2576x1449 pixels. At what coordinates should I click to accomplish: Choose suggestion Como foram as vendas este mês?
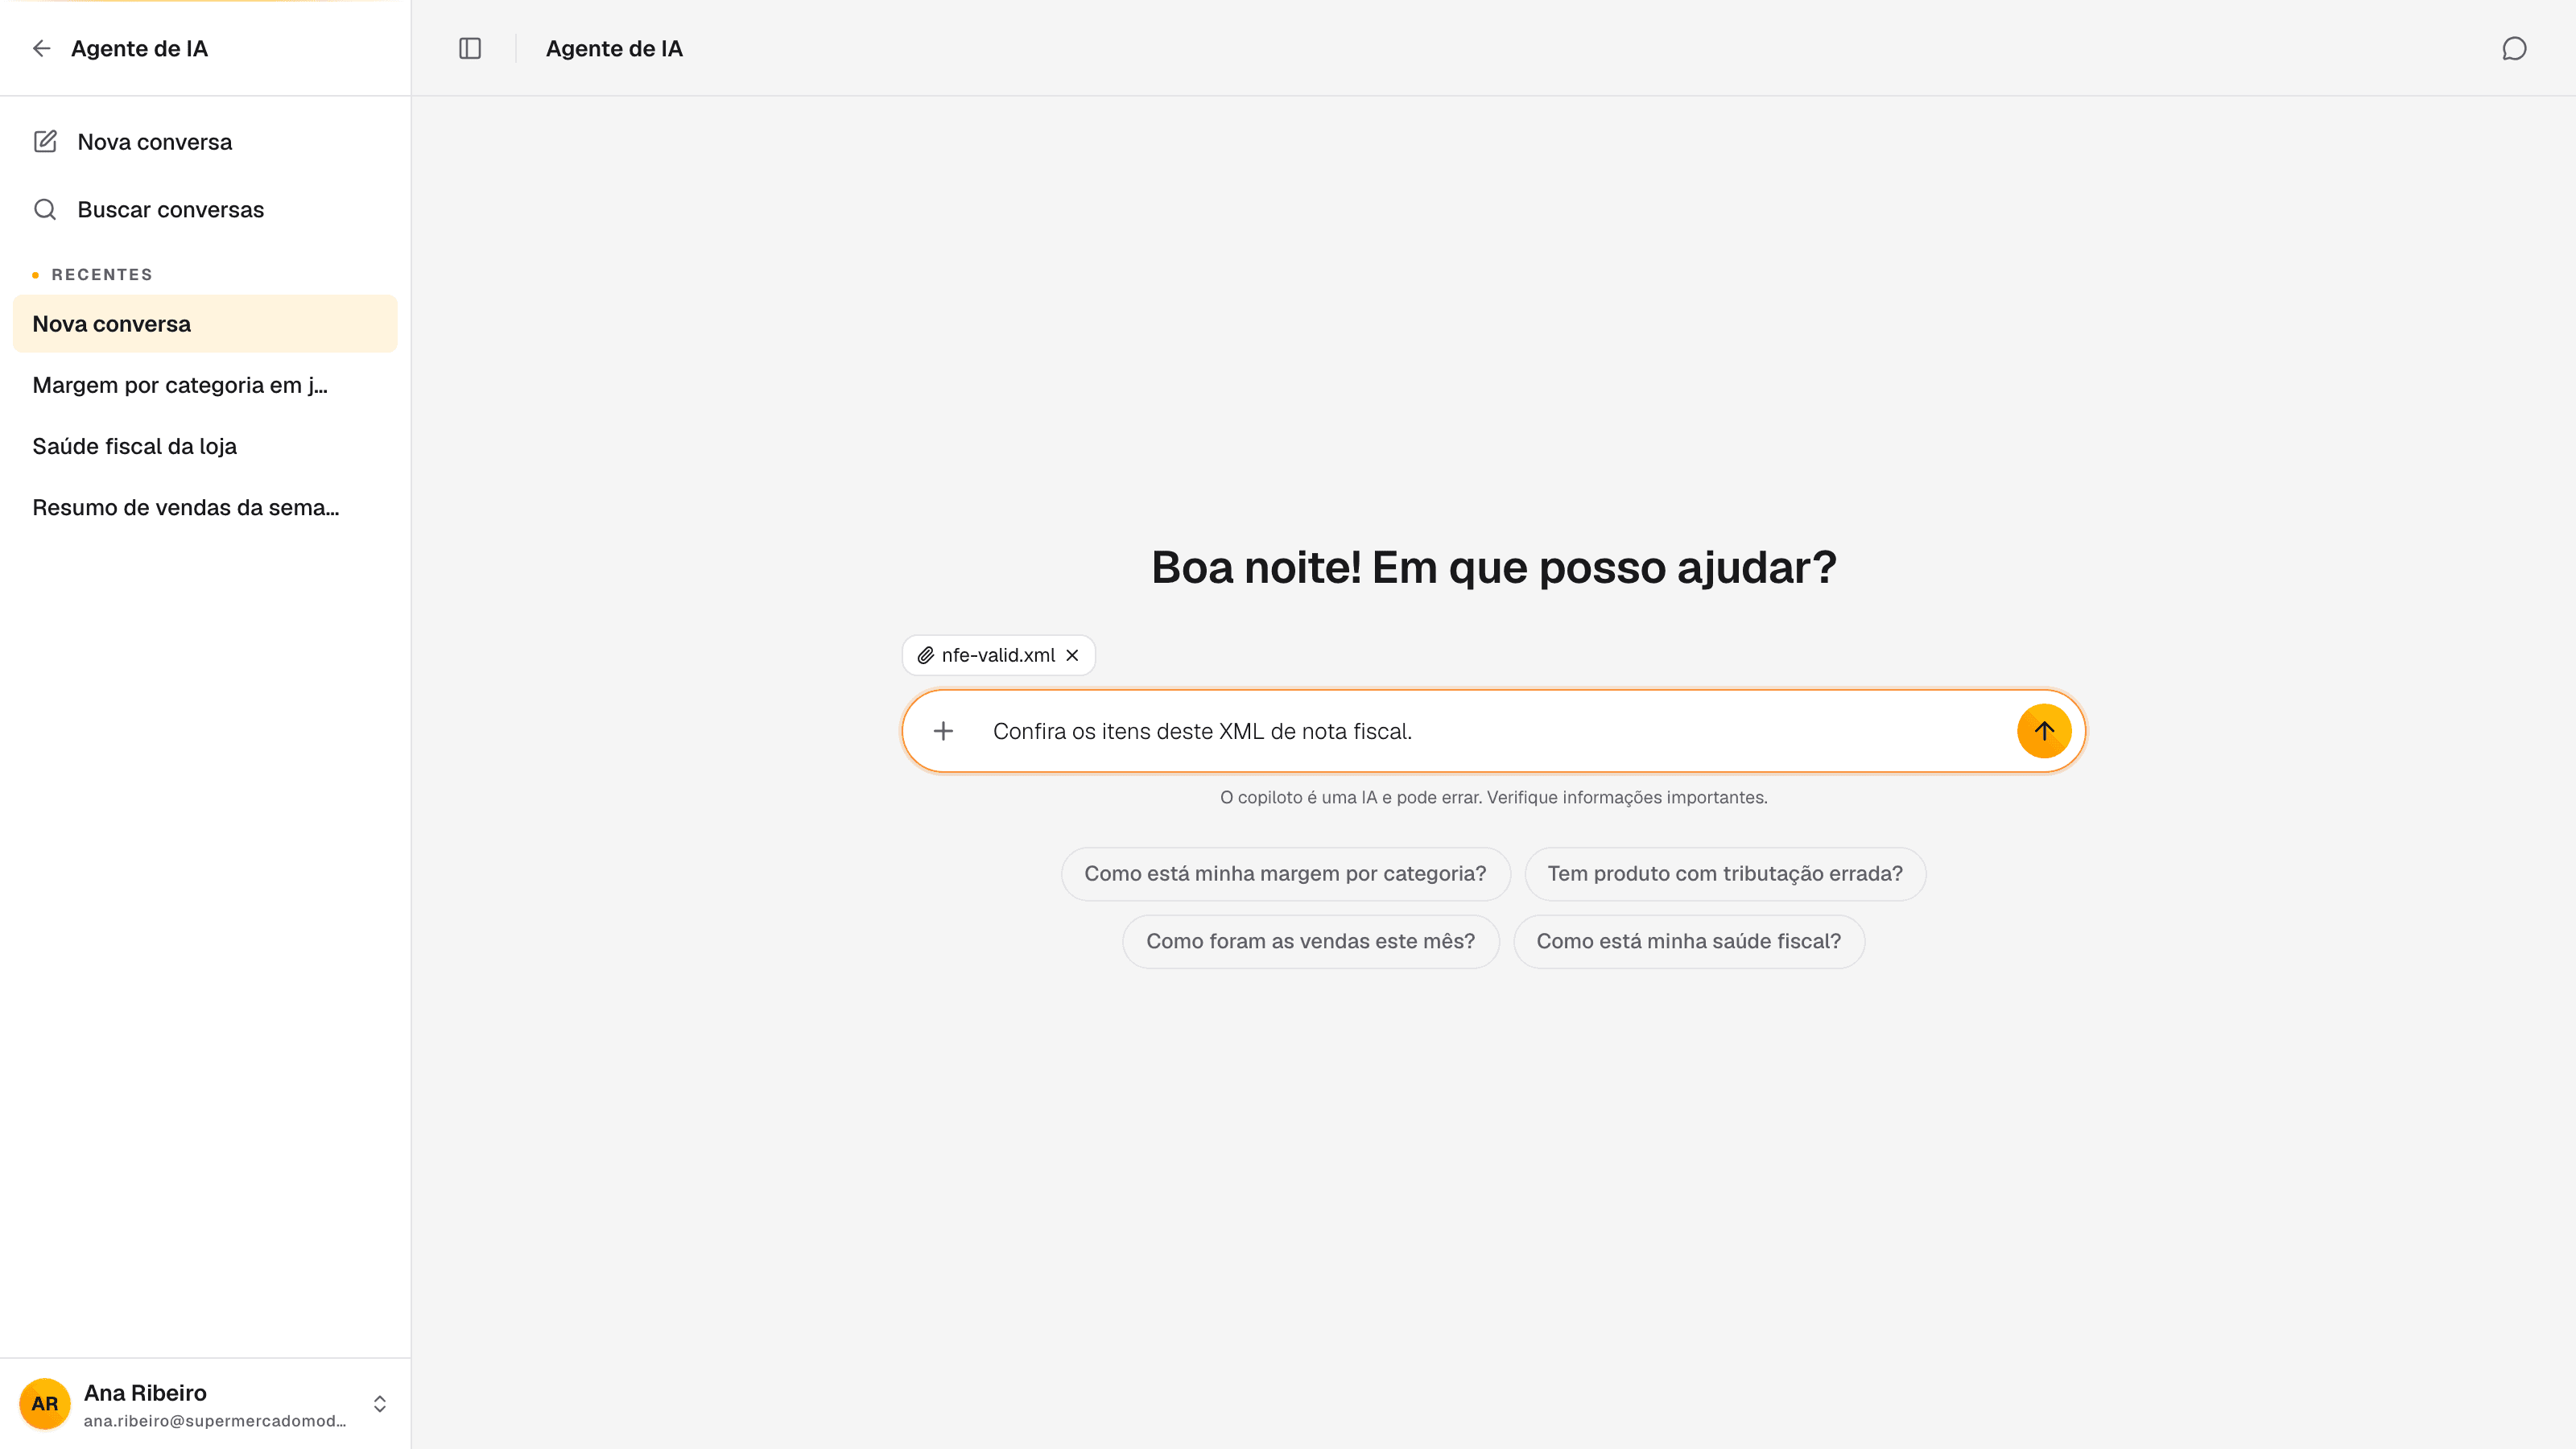(x=1310, y=942)
